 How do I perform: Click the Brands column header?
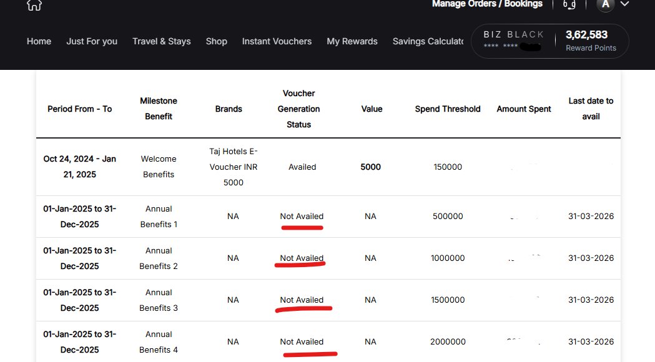point(229,109)
